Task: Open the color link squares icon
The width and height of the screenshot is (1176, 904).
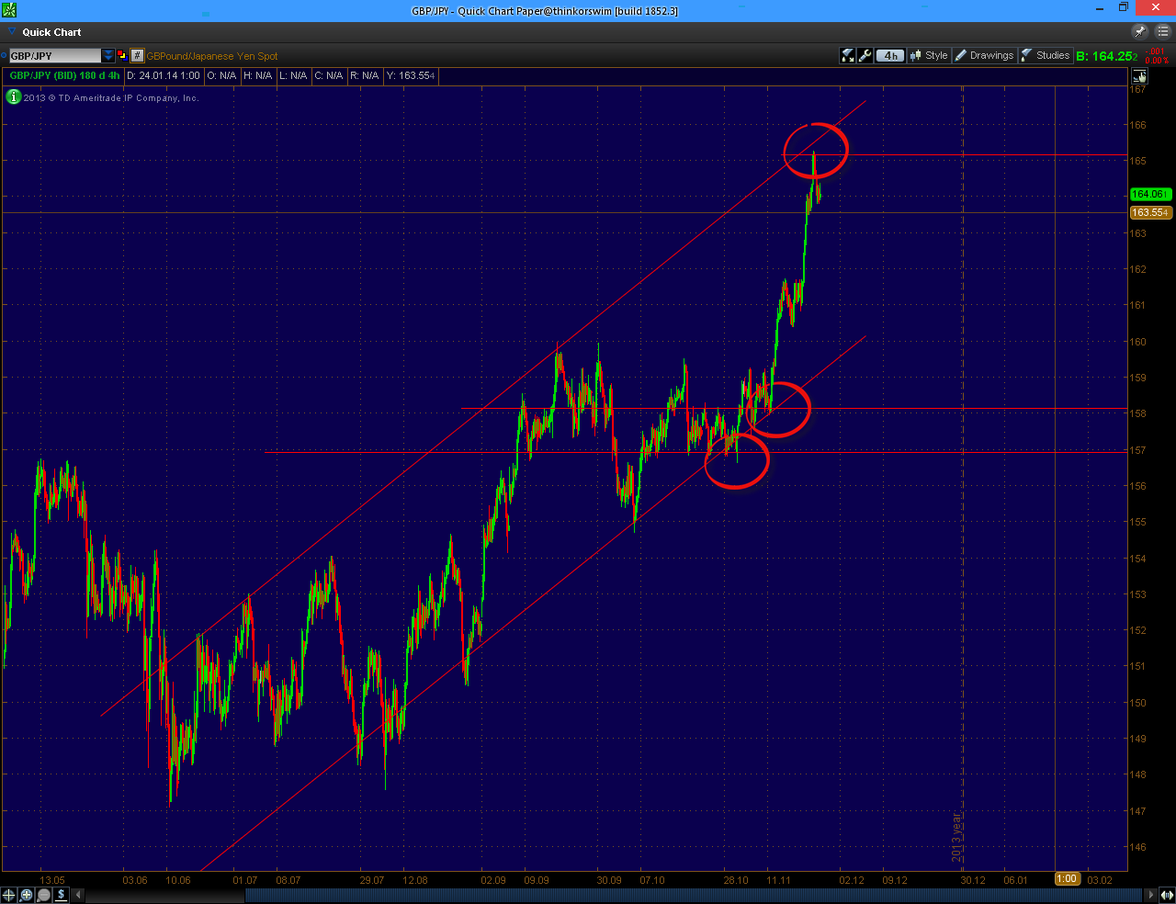Action: pyautogui.click(x=121, y=55)
